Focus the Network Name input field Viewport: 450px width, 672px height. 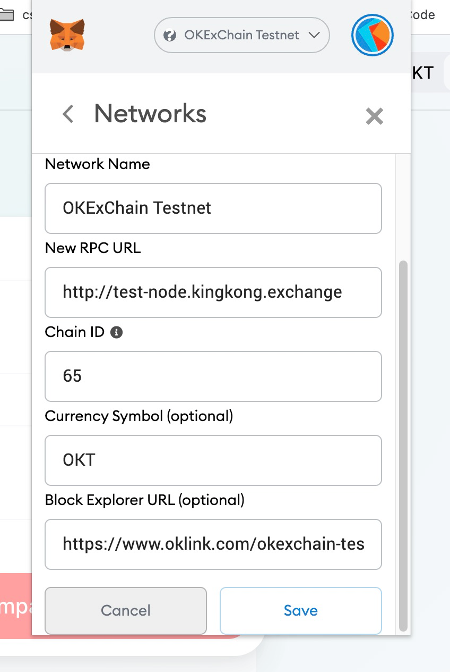[x=213, y=208]
